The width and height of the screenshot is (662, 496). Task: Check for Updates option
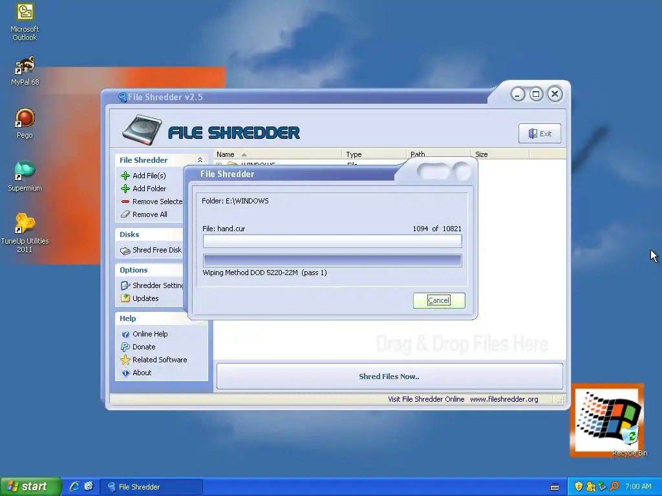(x=140, y=298)
